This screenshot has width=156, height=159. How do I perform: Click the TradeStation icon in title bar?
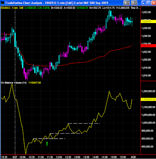pos(3,3)
